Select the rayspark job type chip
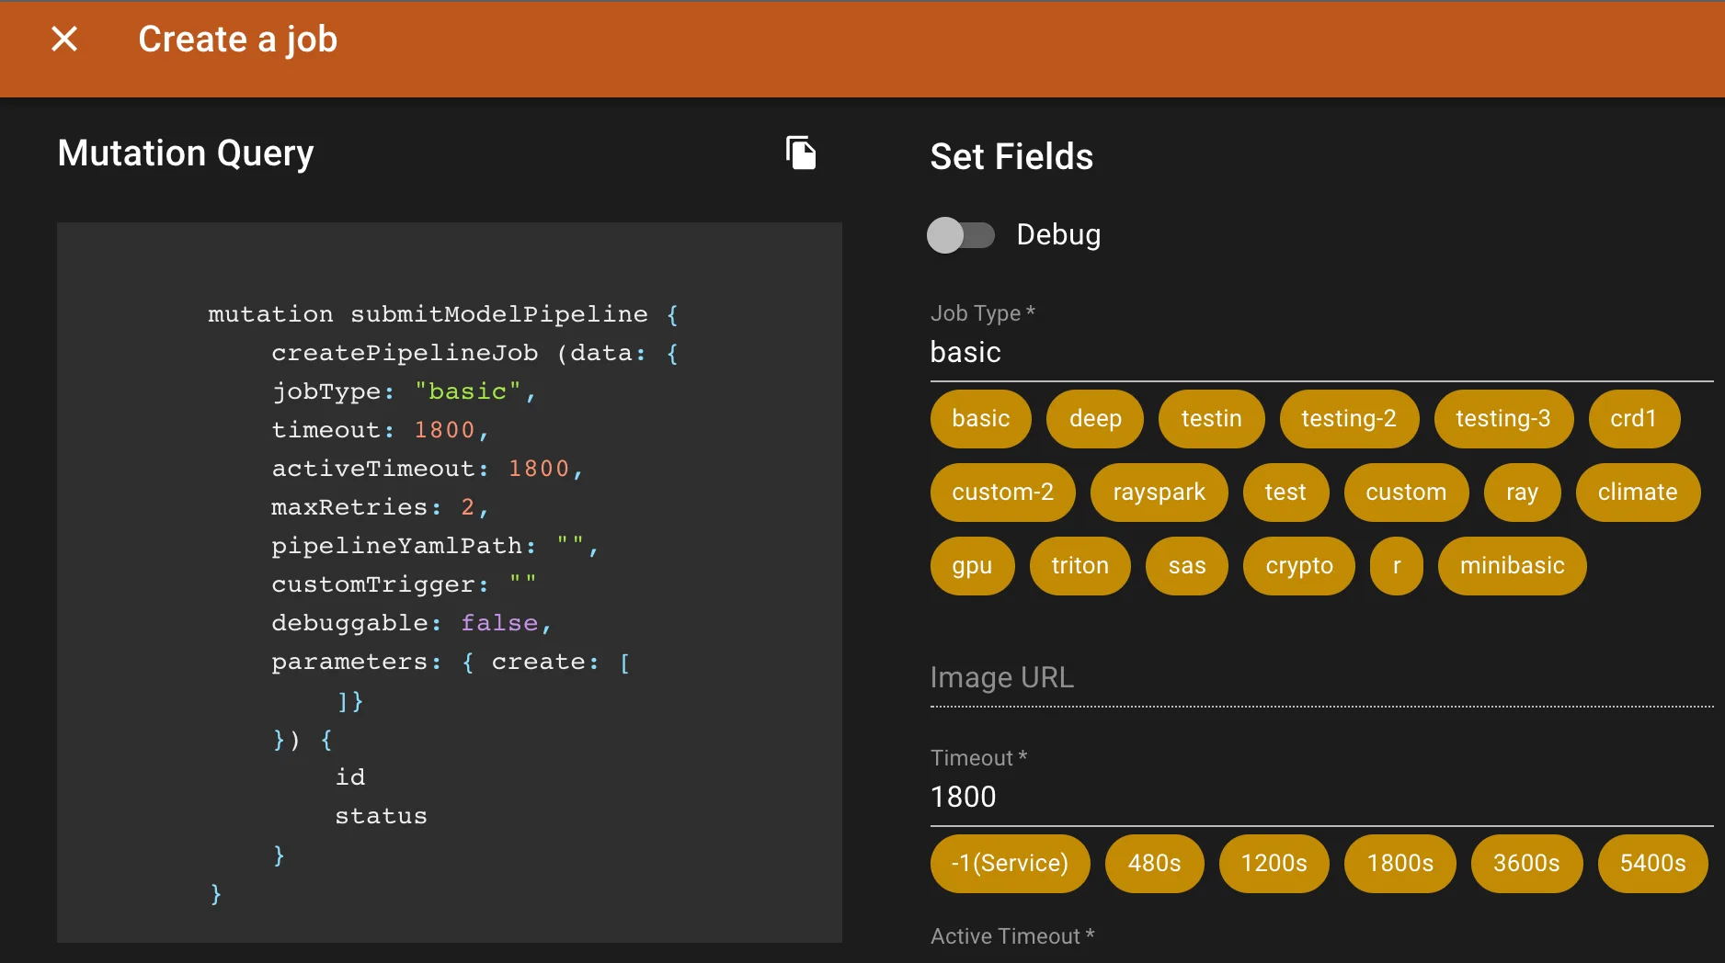This screenshot has height=963, width=1725. click(x=1159, y=493)
